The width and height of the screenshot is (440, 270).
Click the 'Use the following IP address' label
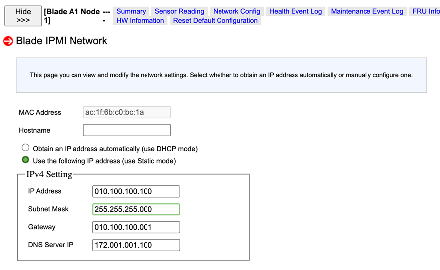[x=104, y=161]
